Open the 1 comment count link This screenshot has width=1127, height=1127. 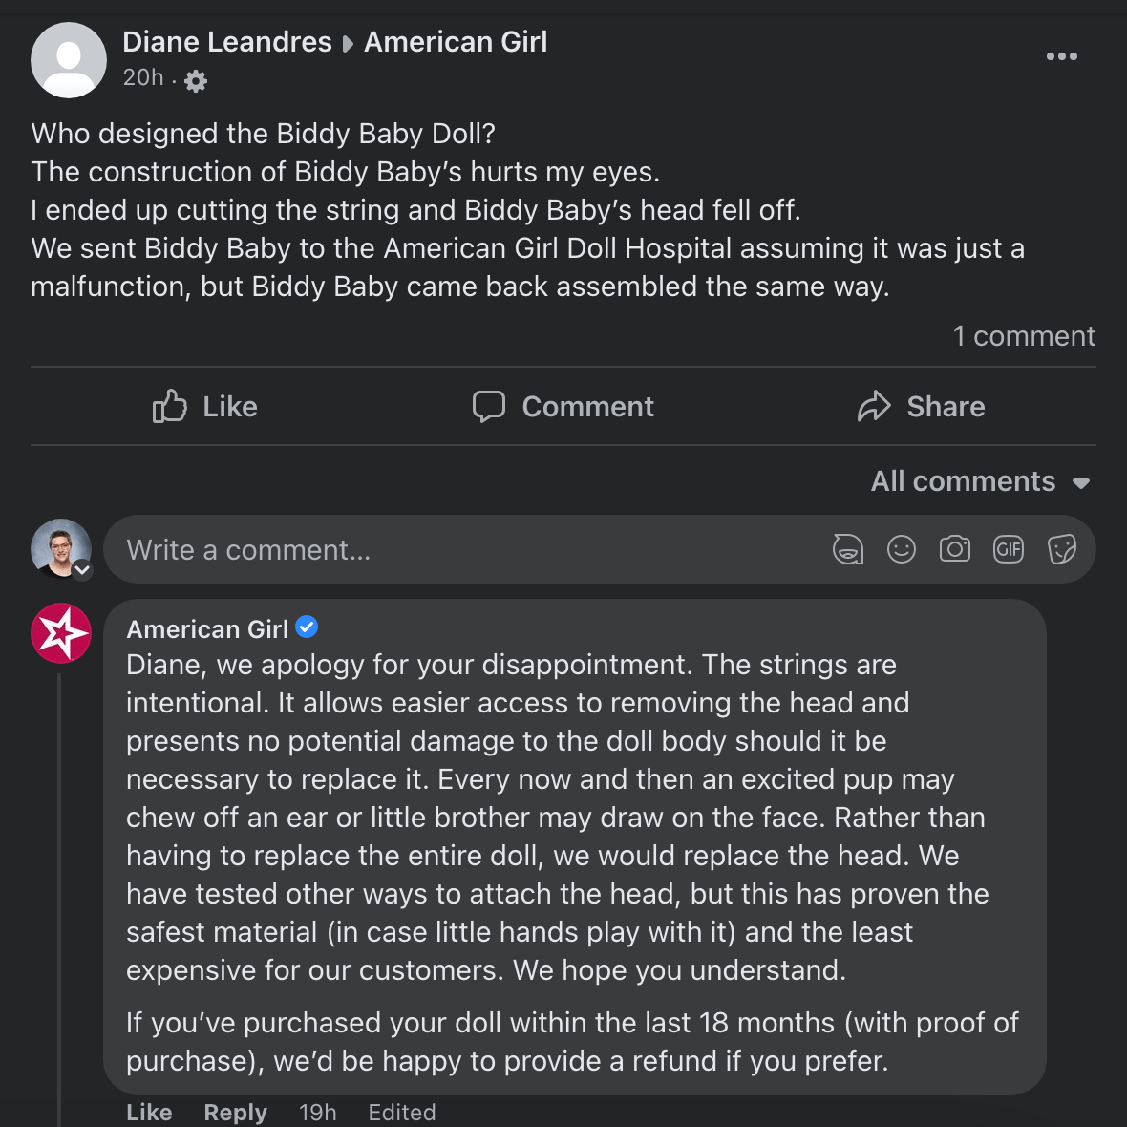(1023, 336)
